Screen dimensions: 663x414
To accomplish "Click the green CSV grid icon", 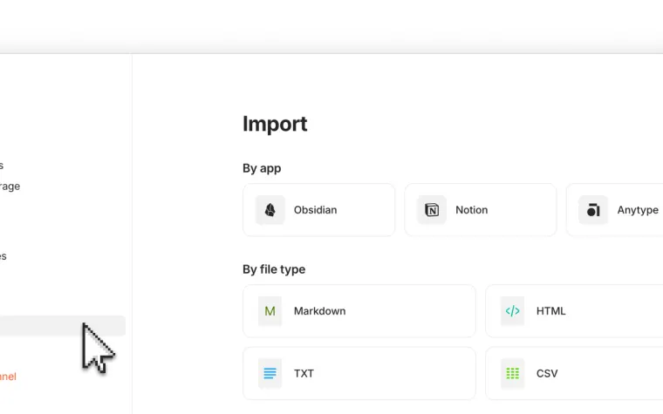I will (x=512, y=373).
